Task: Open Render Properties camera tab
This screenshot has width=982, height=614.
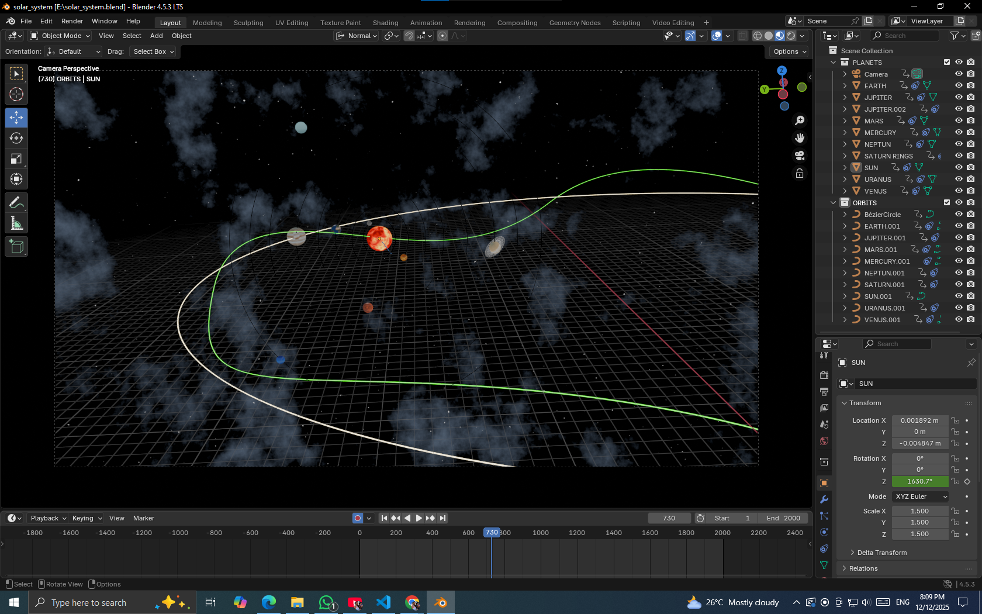Action: (824, 375)
